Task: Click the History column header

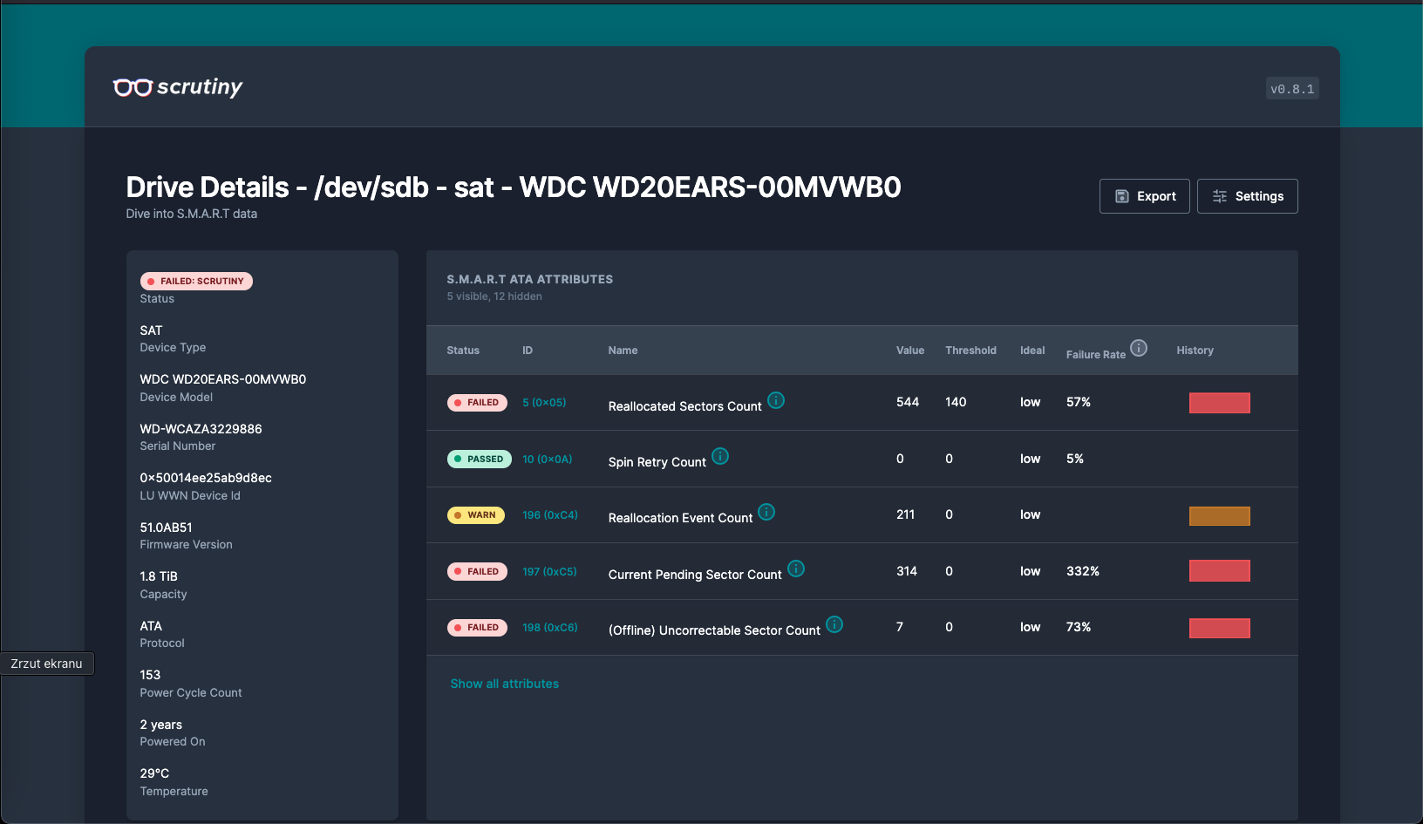Action: [x=1195, y=351]
